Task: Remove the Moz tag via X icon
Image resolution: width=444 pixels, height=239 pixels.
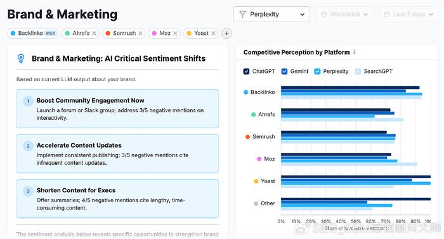Action: tap(175, 34)
